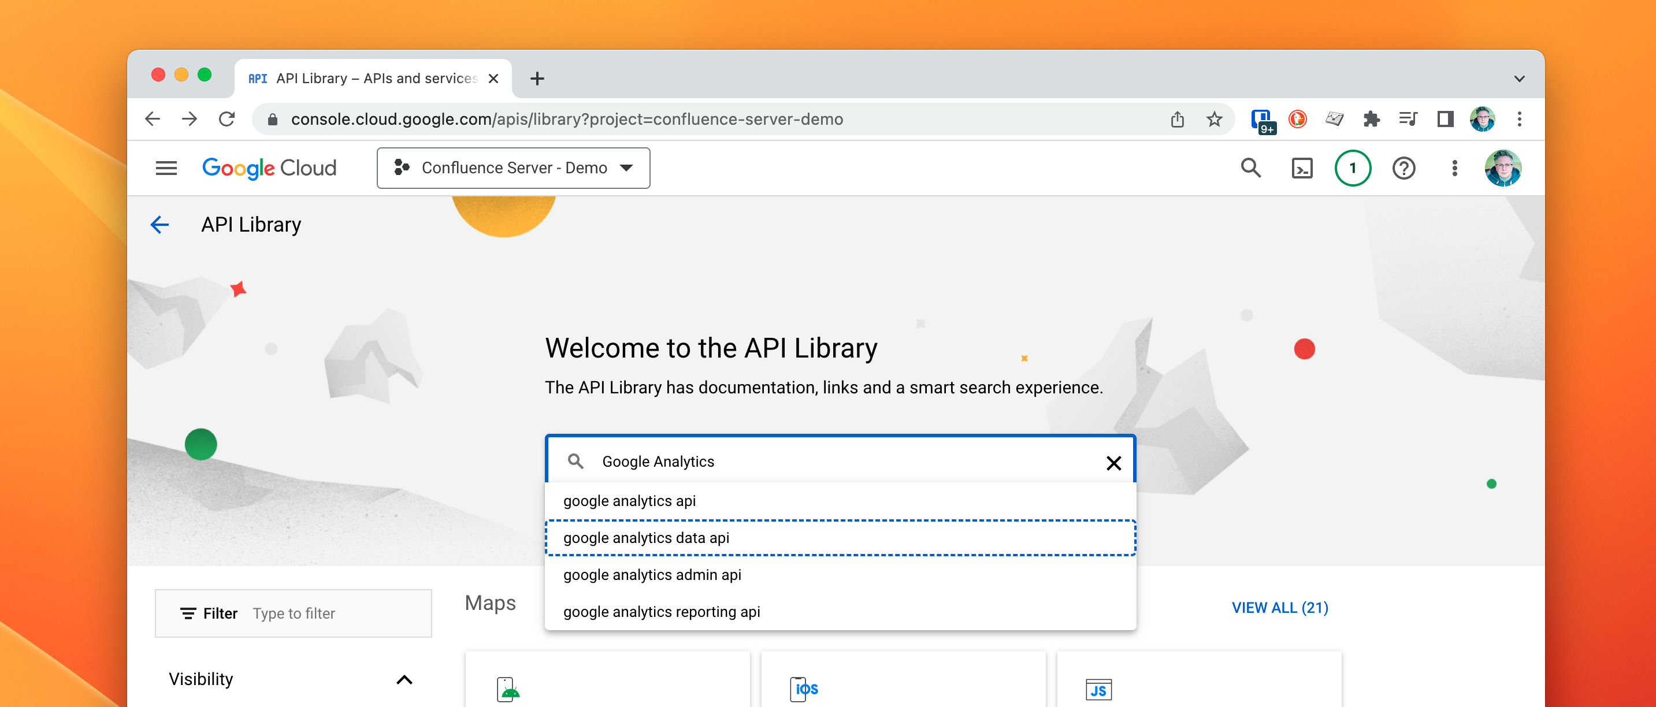Clear the Google Analytics search text
The image size is (1656, 707).
tap(1113, 463)
